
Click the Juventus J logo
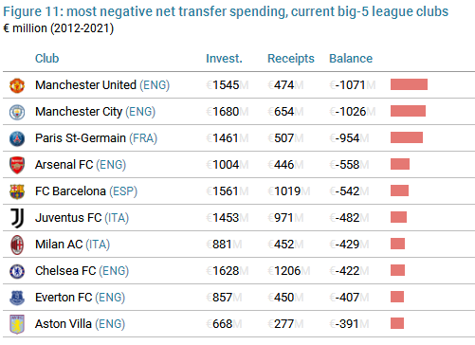[17, 218]
